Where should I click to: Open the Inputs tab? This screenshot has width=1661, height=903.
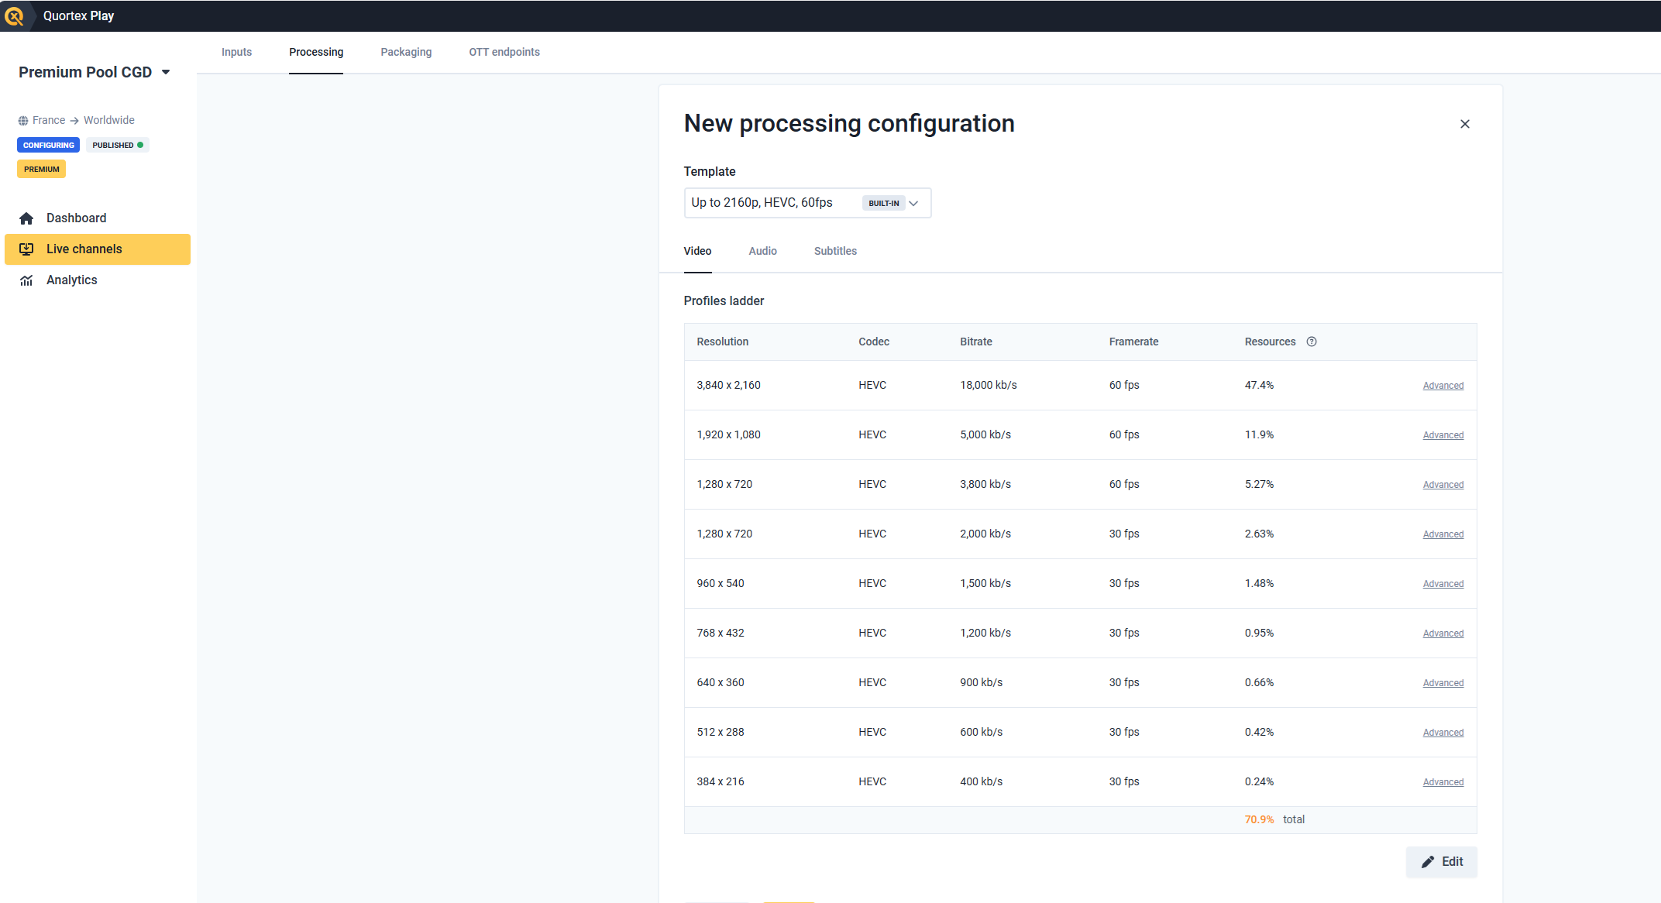click(236, 52)
